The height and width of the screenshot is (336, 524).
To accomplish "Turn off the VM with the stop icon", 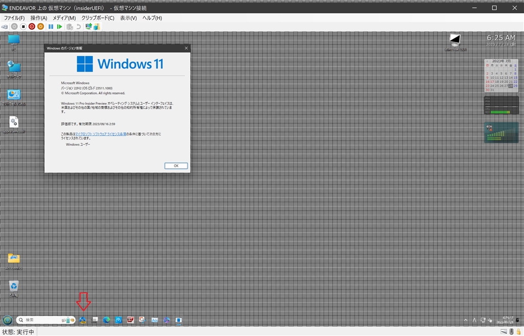I will point(23,27).
